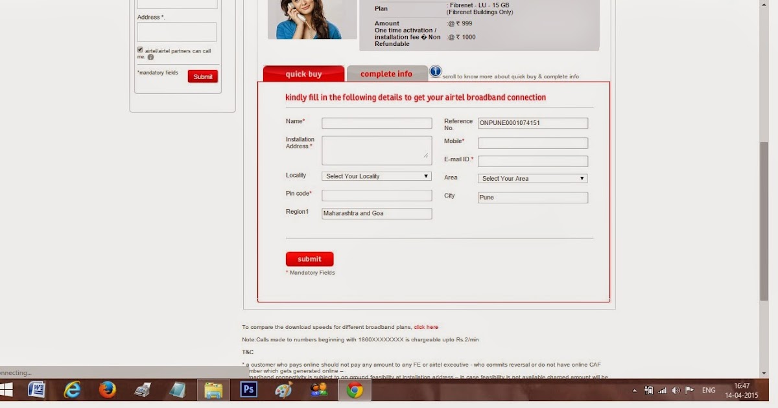Click the Installation Address text area
This screenshot has height=408, width=778.
(x=377, y=150)
